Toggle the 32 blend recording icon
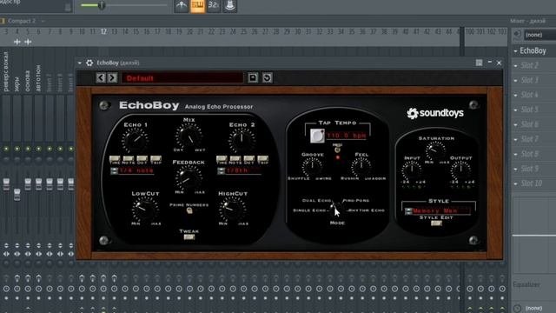This screenshot has width=556, height=313. pyautogui.click(x=214, y=6)
